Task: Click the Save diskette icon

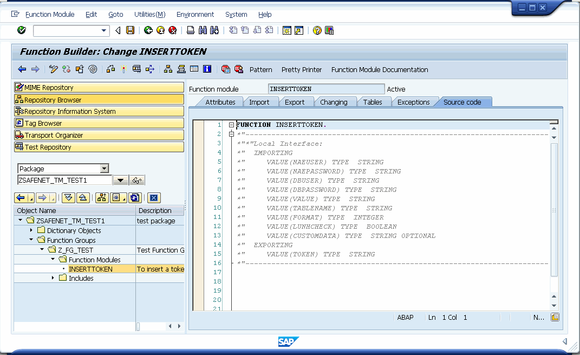Action: (130, 30)
